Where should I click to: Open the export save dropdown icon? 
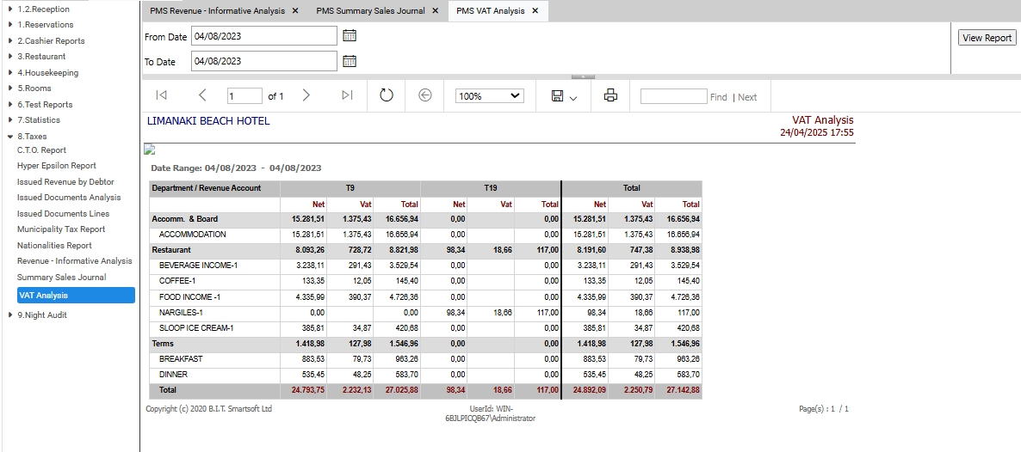(x=564, y=96)
